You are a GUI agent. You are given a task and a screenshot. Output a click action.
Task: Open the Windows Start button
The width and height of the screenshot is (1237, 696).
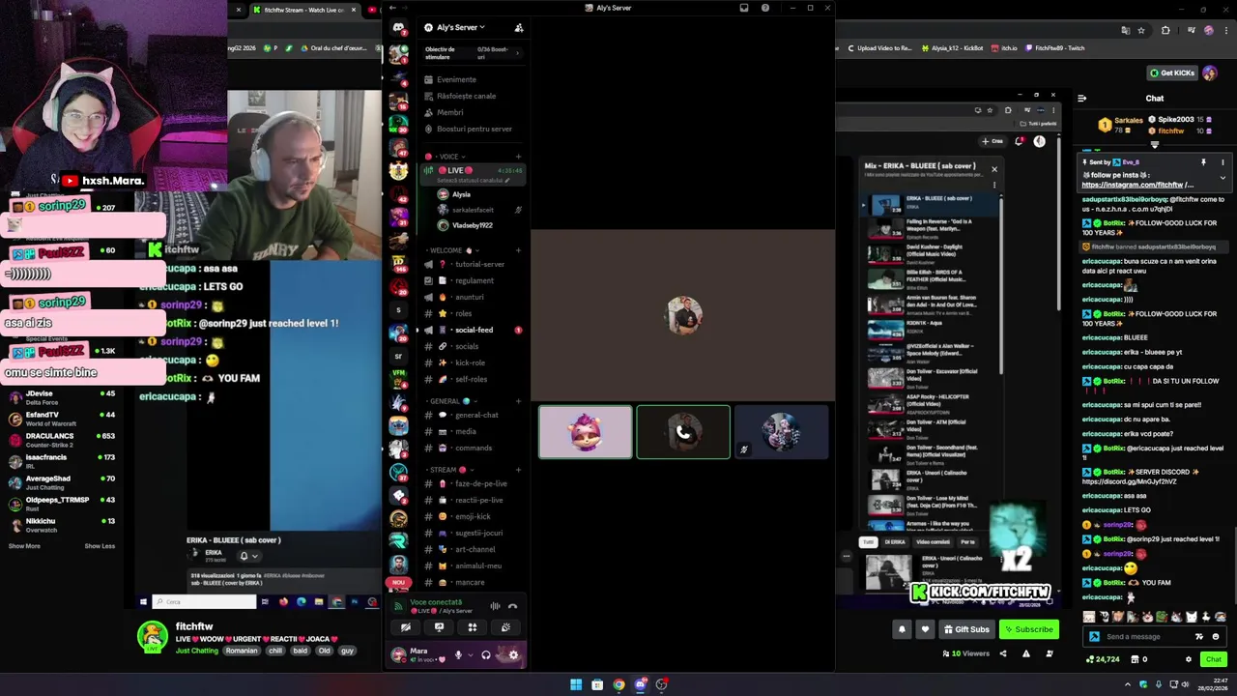[x=576, y=684]
